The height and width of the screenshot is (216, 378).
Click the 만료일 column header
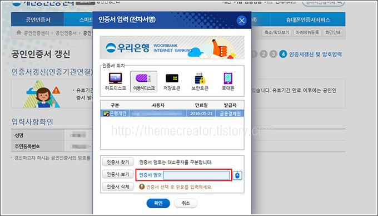201,105
